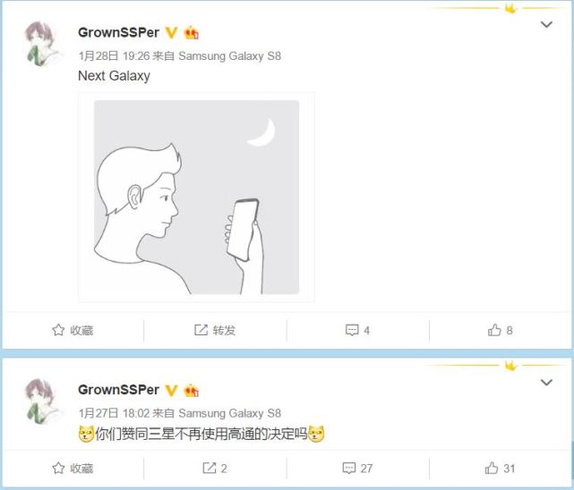The height and width of the screenshot is (490, 574).
Task: Click the member crown badge, first post
Action: [191, 33]
